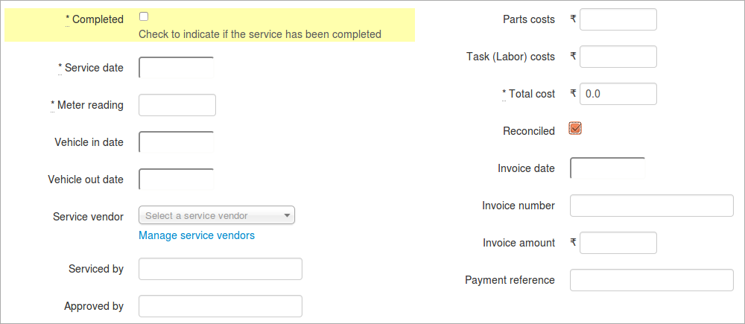Click the Service date field
This screenshot has width=745, height=324.
(x=177, y=68)
